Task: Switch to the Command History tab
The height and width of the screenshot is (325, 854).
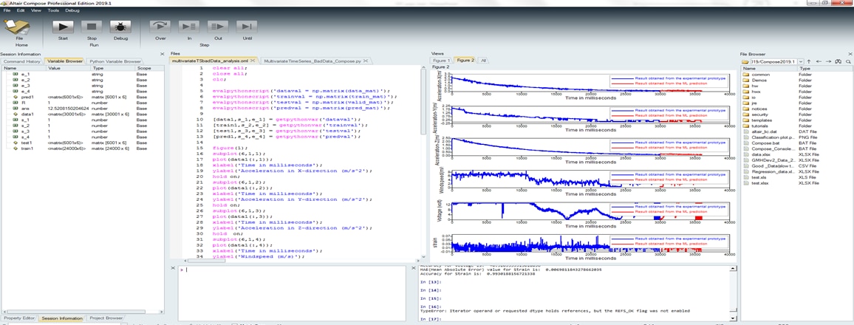Action: (22, 61)
